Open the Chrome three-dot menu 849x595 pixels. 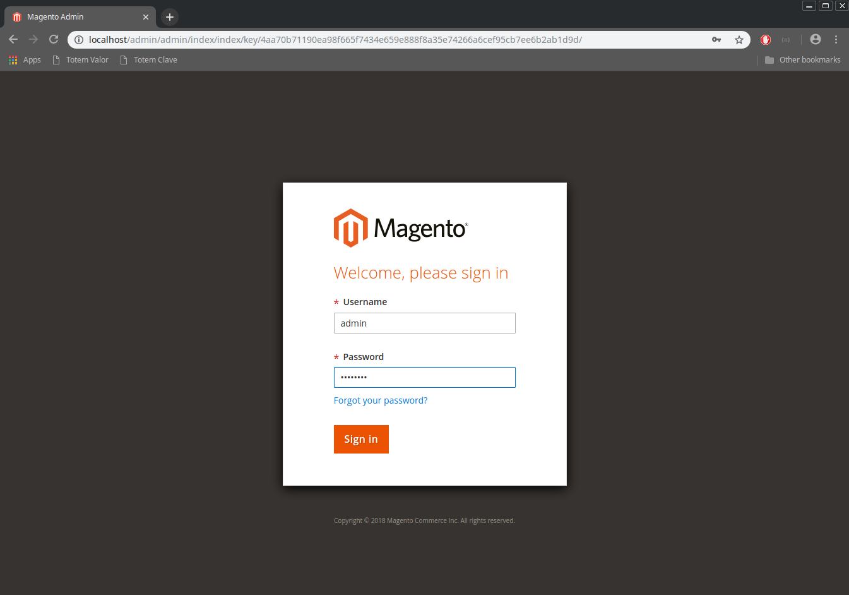coord(836,40)
